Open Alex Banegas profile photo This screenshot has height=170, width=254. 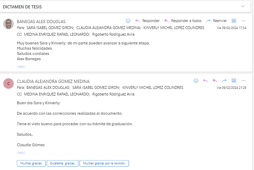pyautogui.click(x=8, y=24)
